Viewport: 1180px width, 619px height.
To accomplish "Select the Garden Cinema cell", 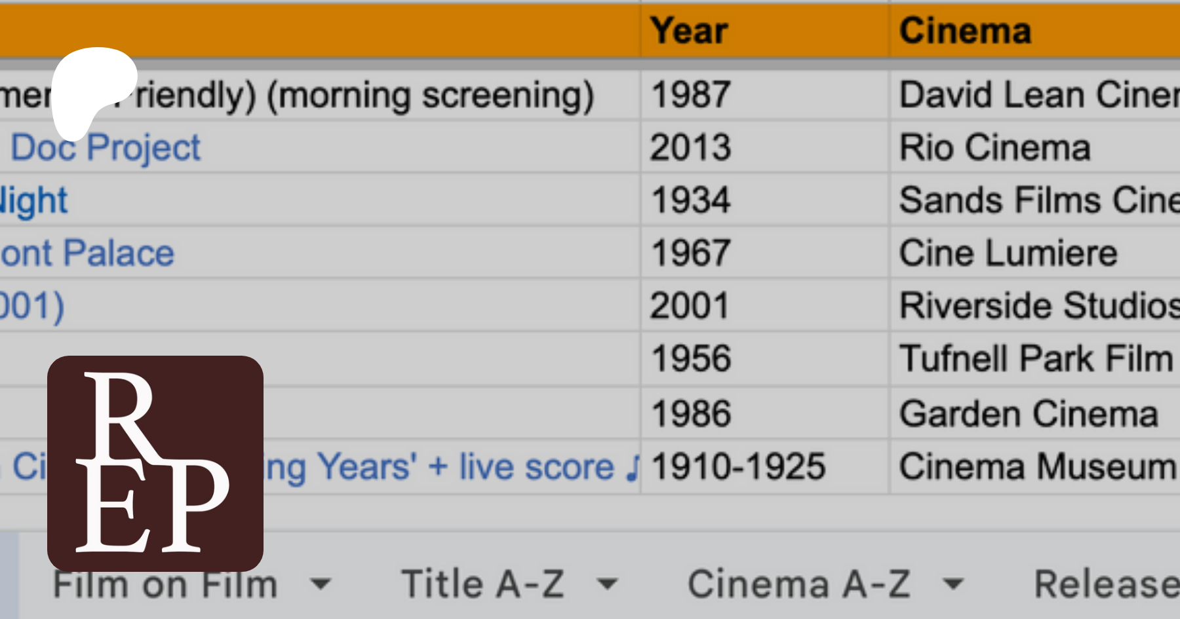I will pyautogui.click(x=1029, y=414).
